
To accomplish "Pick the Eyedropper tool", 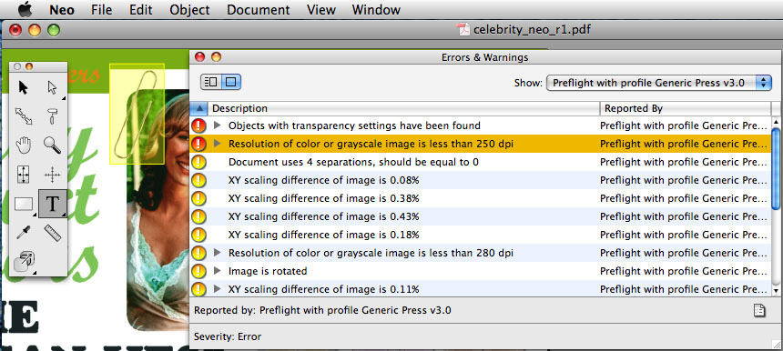I will tap(23, 233).
